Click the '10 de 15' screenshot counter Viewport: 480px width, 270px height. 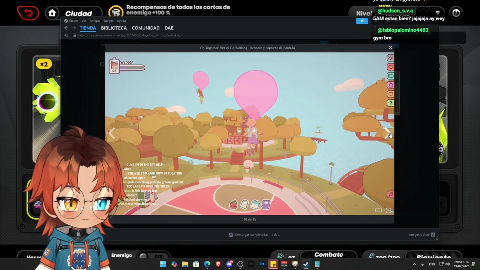250,219
